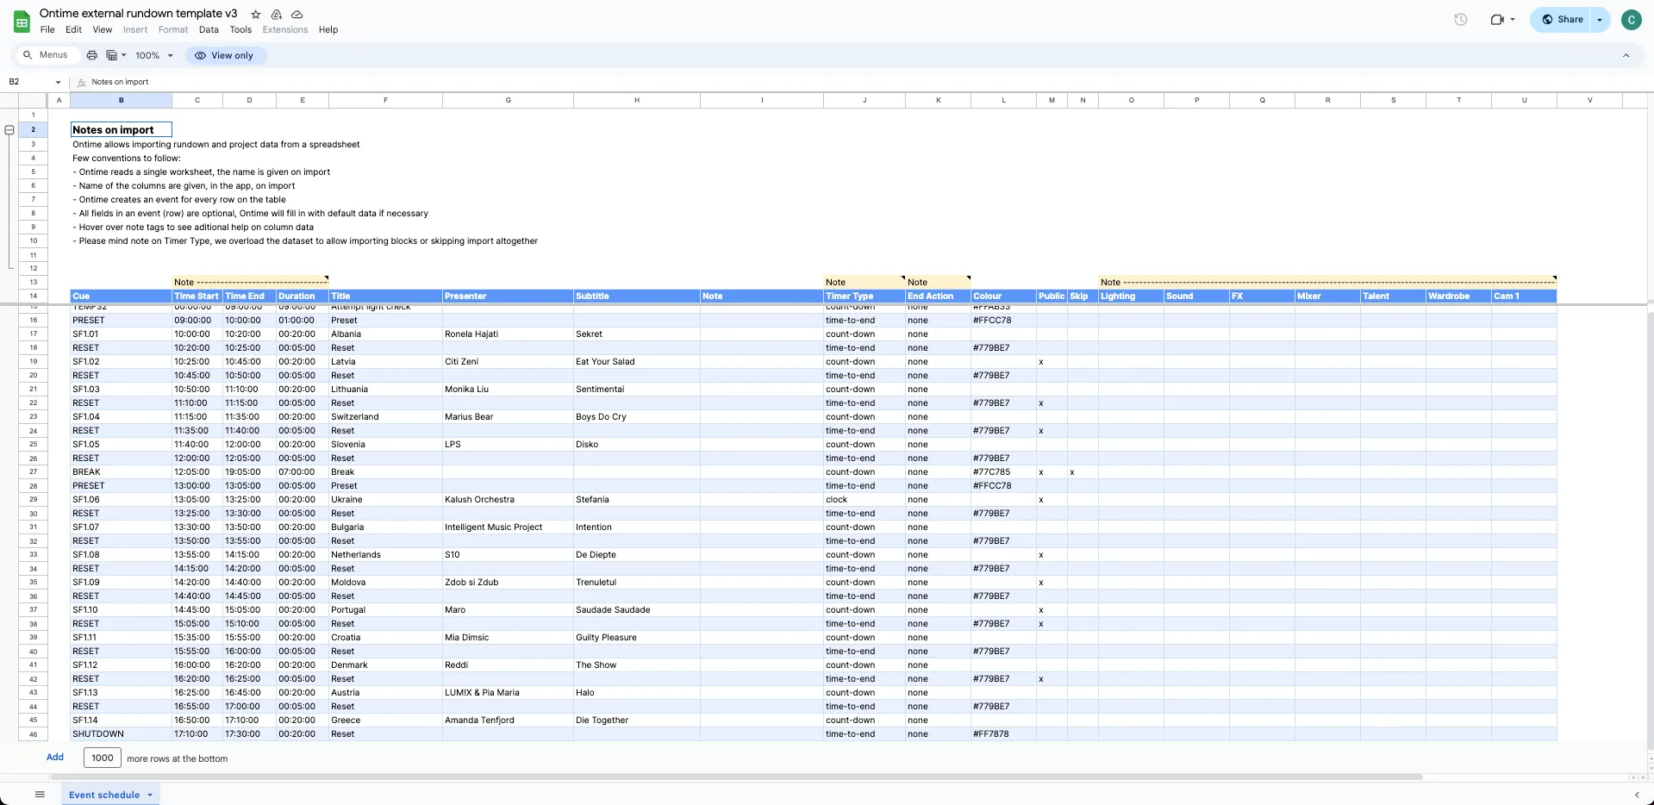Open version history with the clock icon

click(1460, 19)
